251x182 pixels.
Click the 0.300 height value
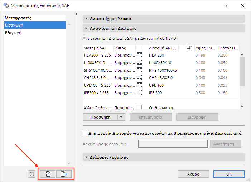200,93
